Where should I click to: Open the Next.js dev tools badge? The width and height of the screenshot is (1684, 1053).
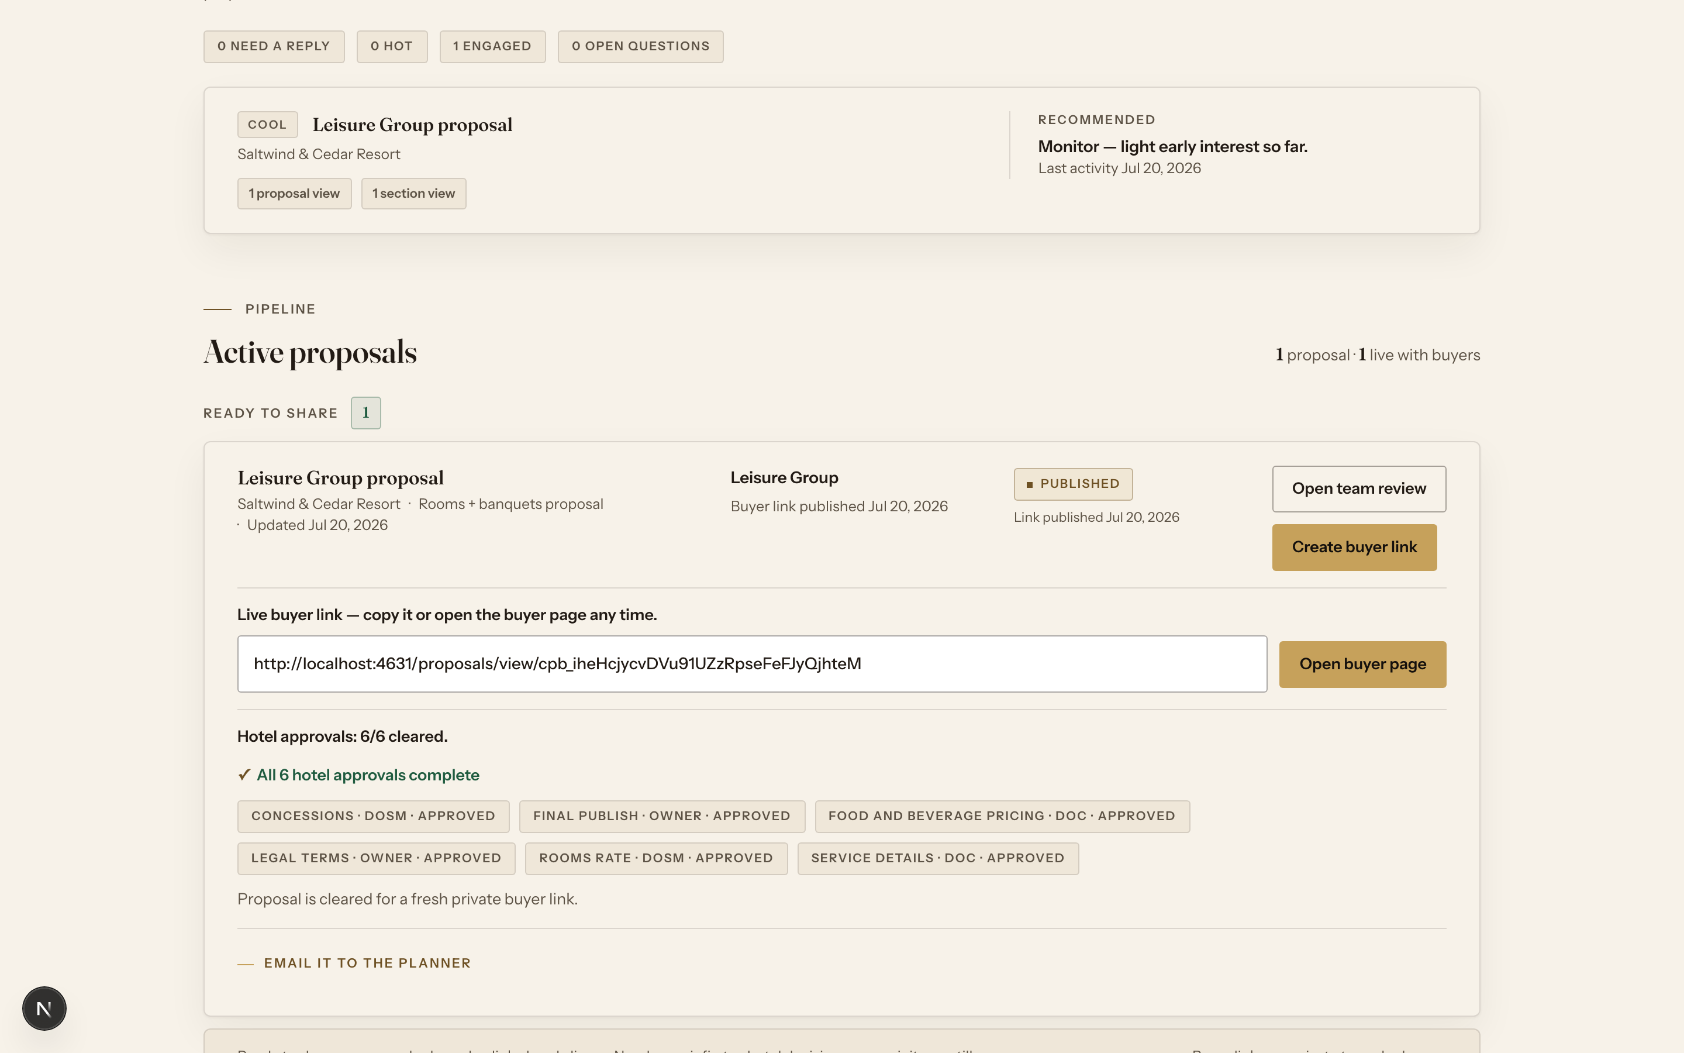pos(44,1008)
